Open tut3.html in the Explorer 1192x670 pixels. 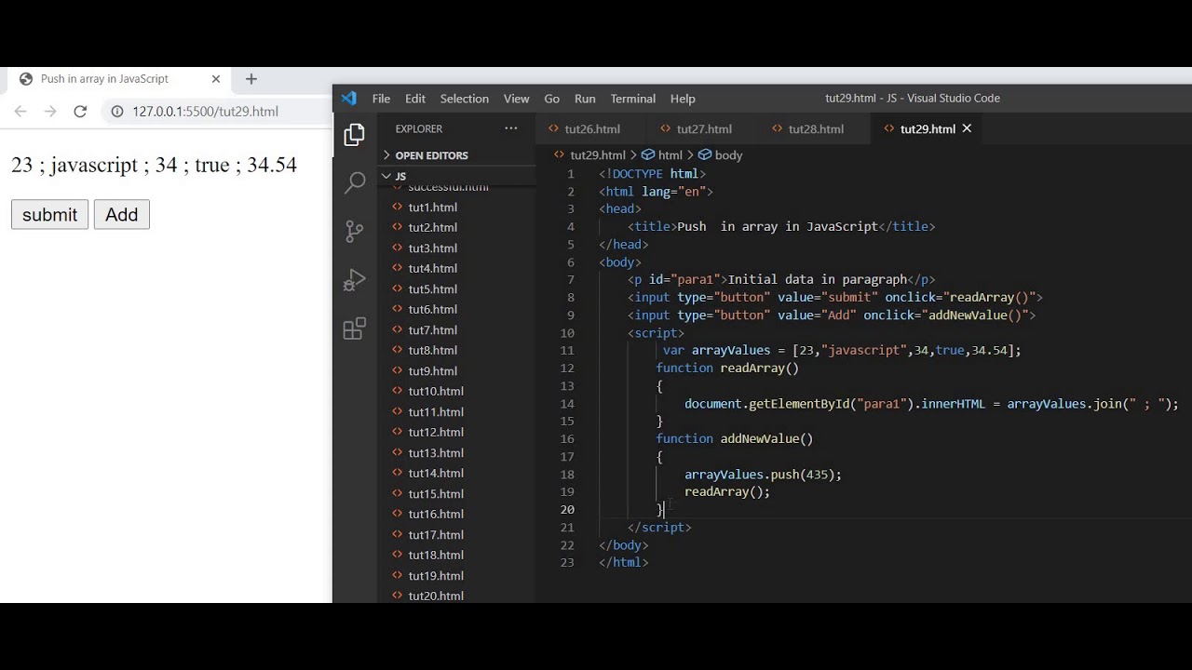coord(432,248)
